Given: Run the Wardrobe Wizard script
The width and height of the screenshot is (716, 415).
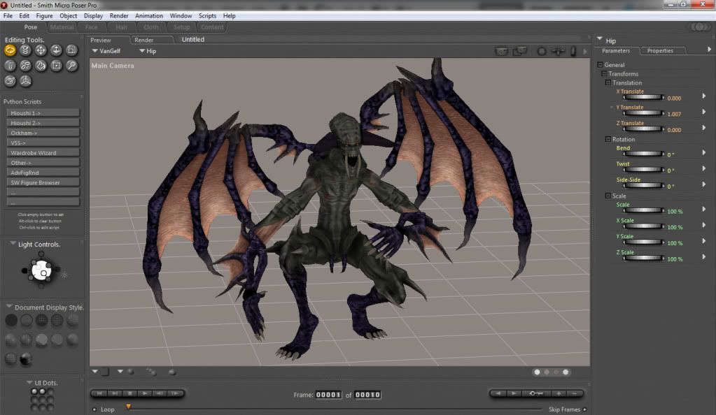Looking at the screenshot, I should tap(43, 152).
